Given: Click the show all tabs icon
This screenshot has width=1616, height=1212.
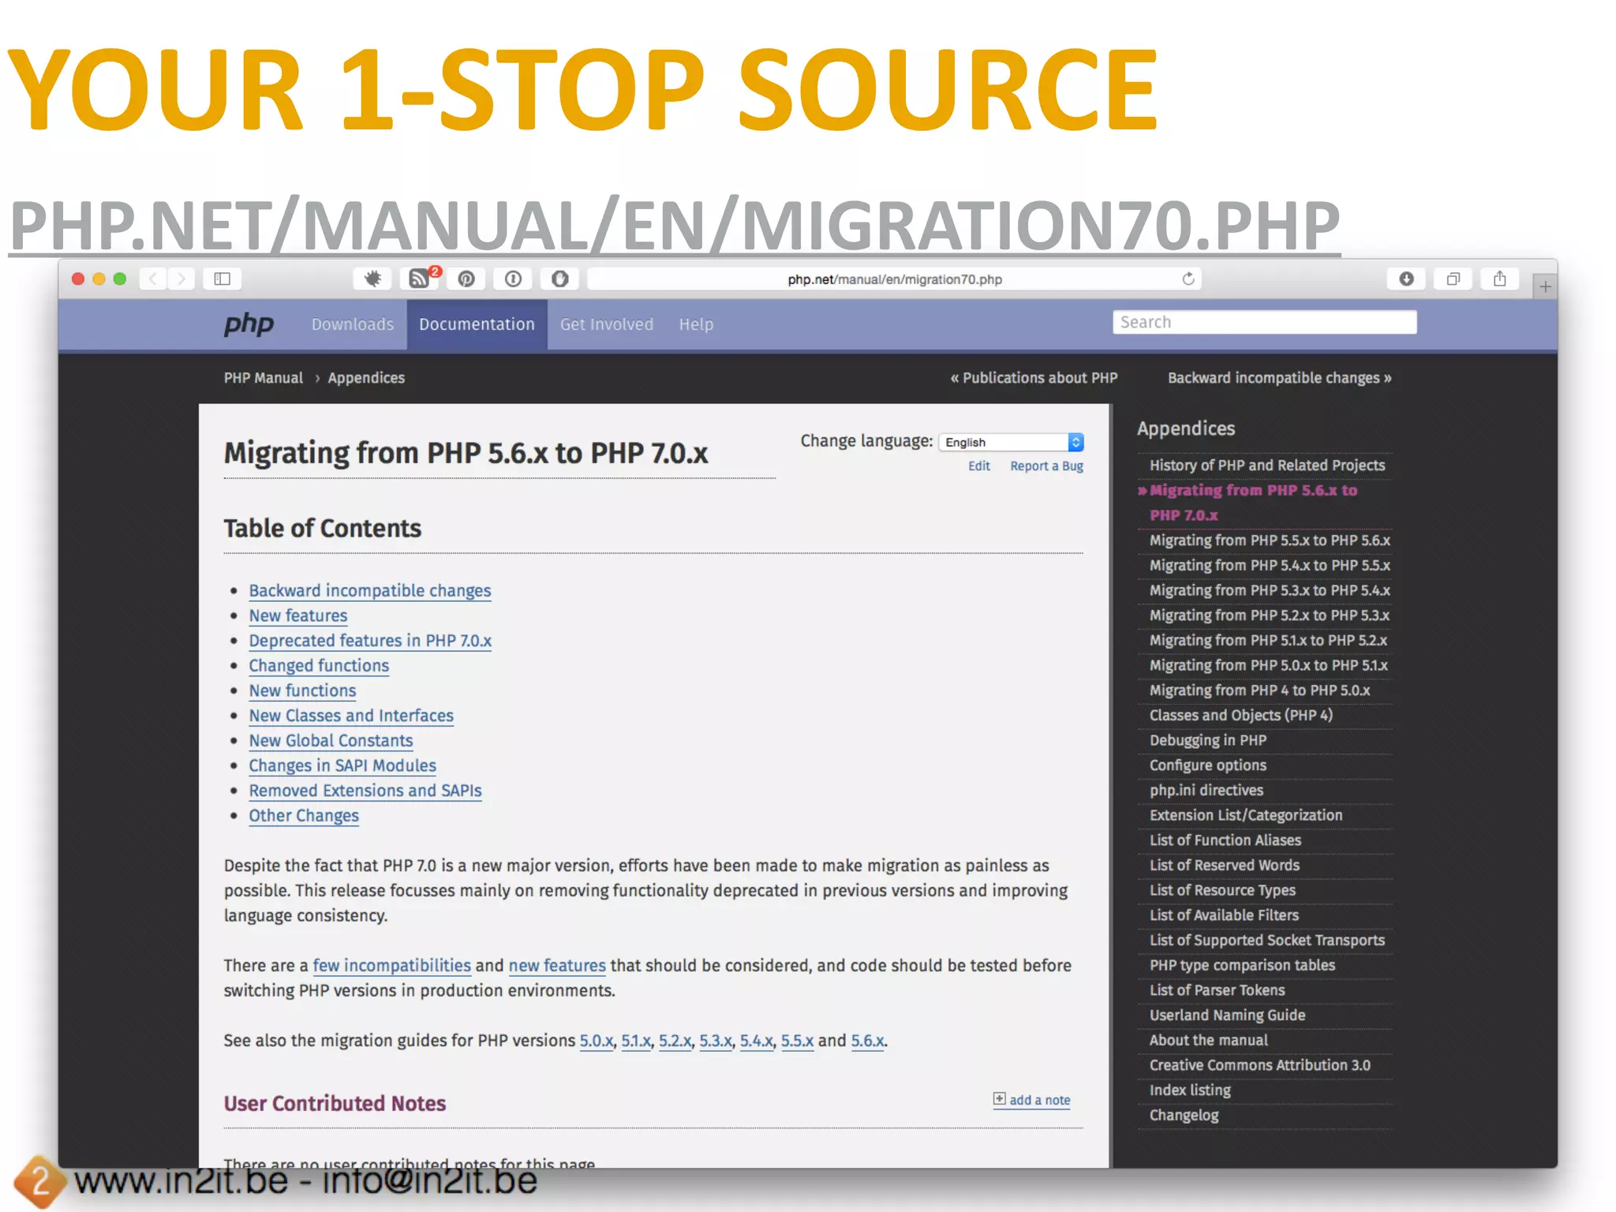Looking at the screenshot, I should tap(1453, 279).
